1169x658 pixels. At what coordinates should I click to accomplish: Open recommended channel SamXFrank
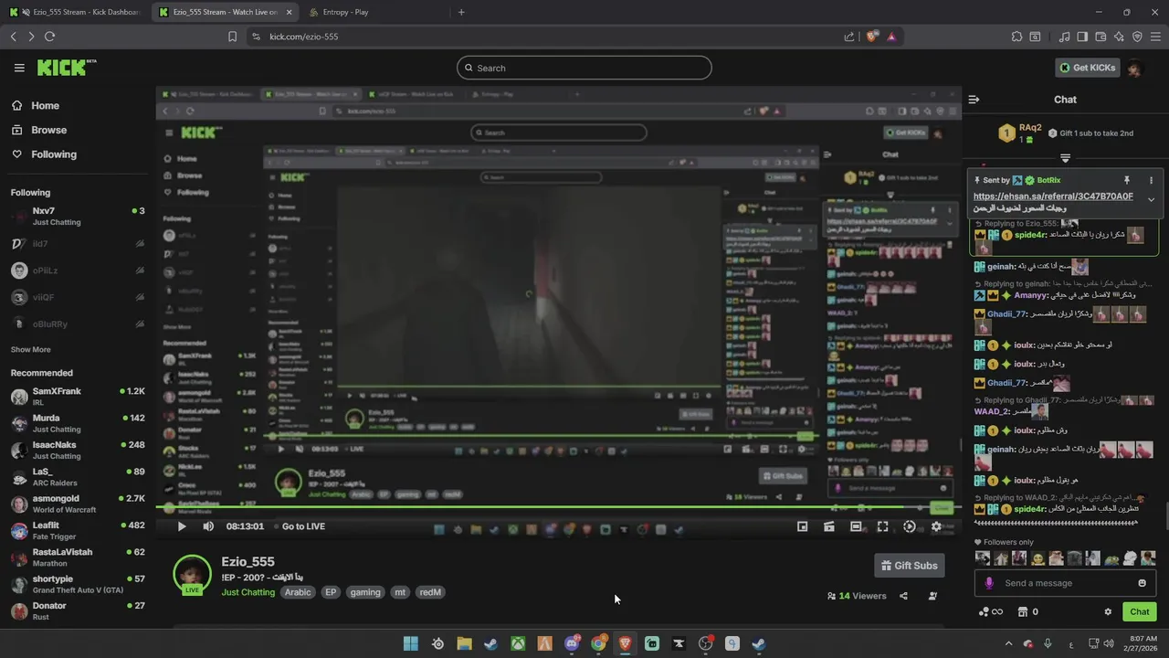click(x=77, y=397)
